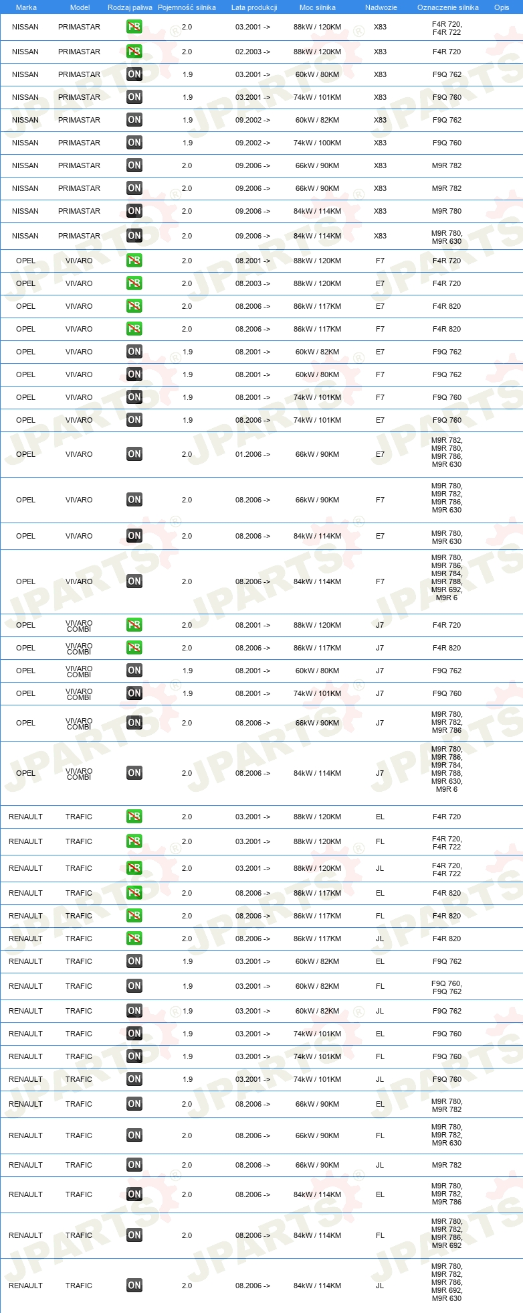Click petrol icon in Vivaro Combi 86kW / 117KM row
The width and height of the screenshot is (523, 1313).
(x=134, y=648)
